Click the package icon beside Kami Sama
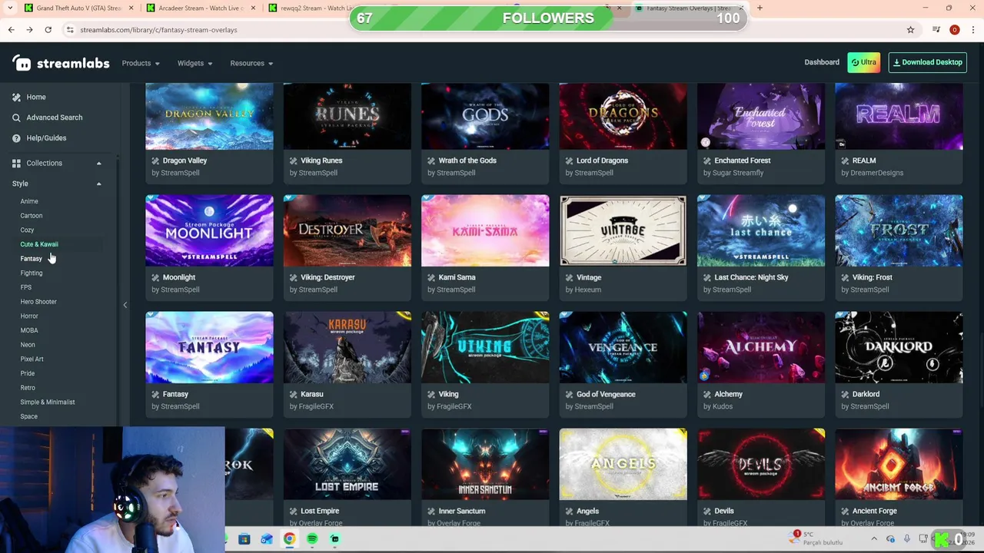This screenshot has width=984, height=553. point(431,277)
